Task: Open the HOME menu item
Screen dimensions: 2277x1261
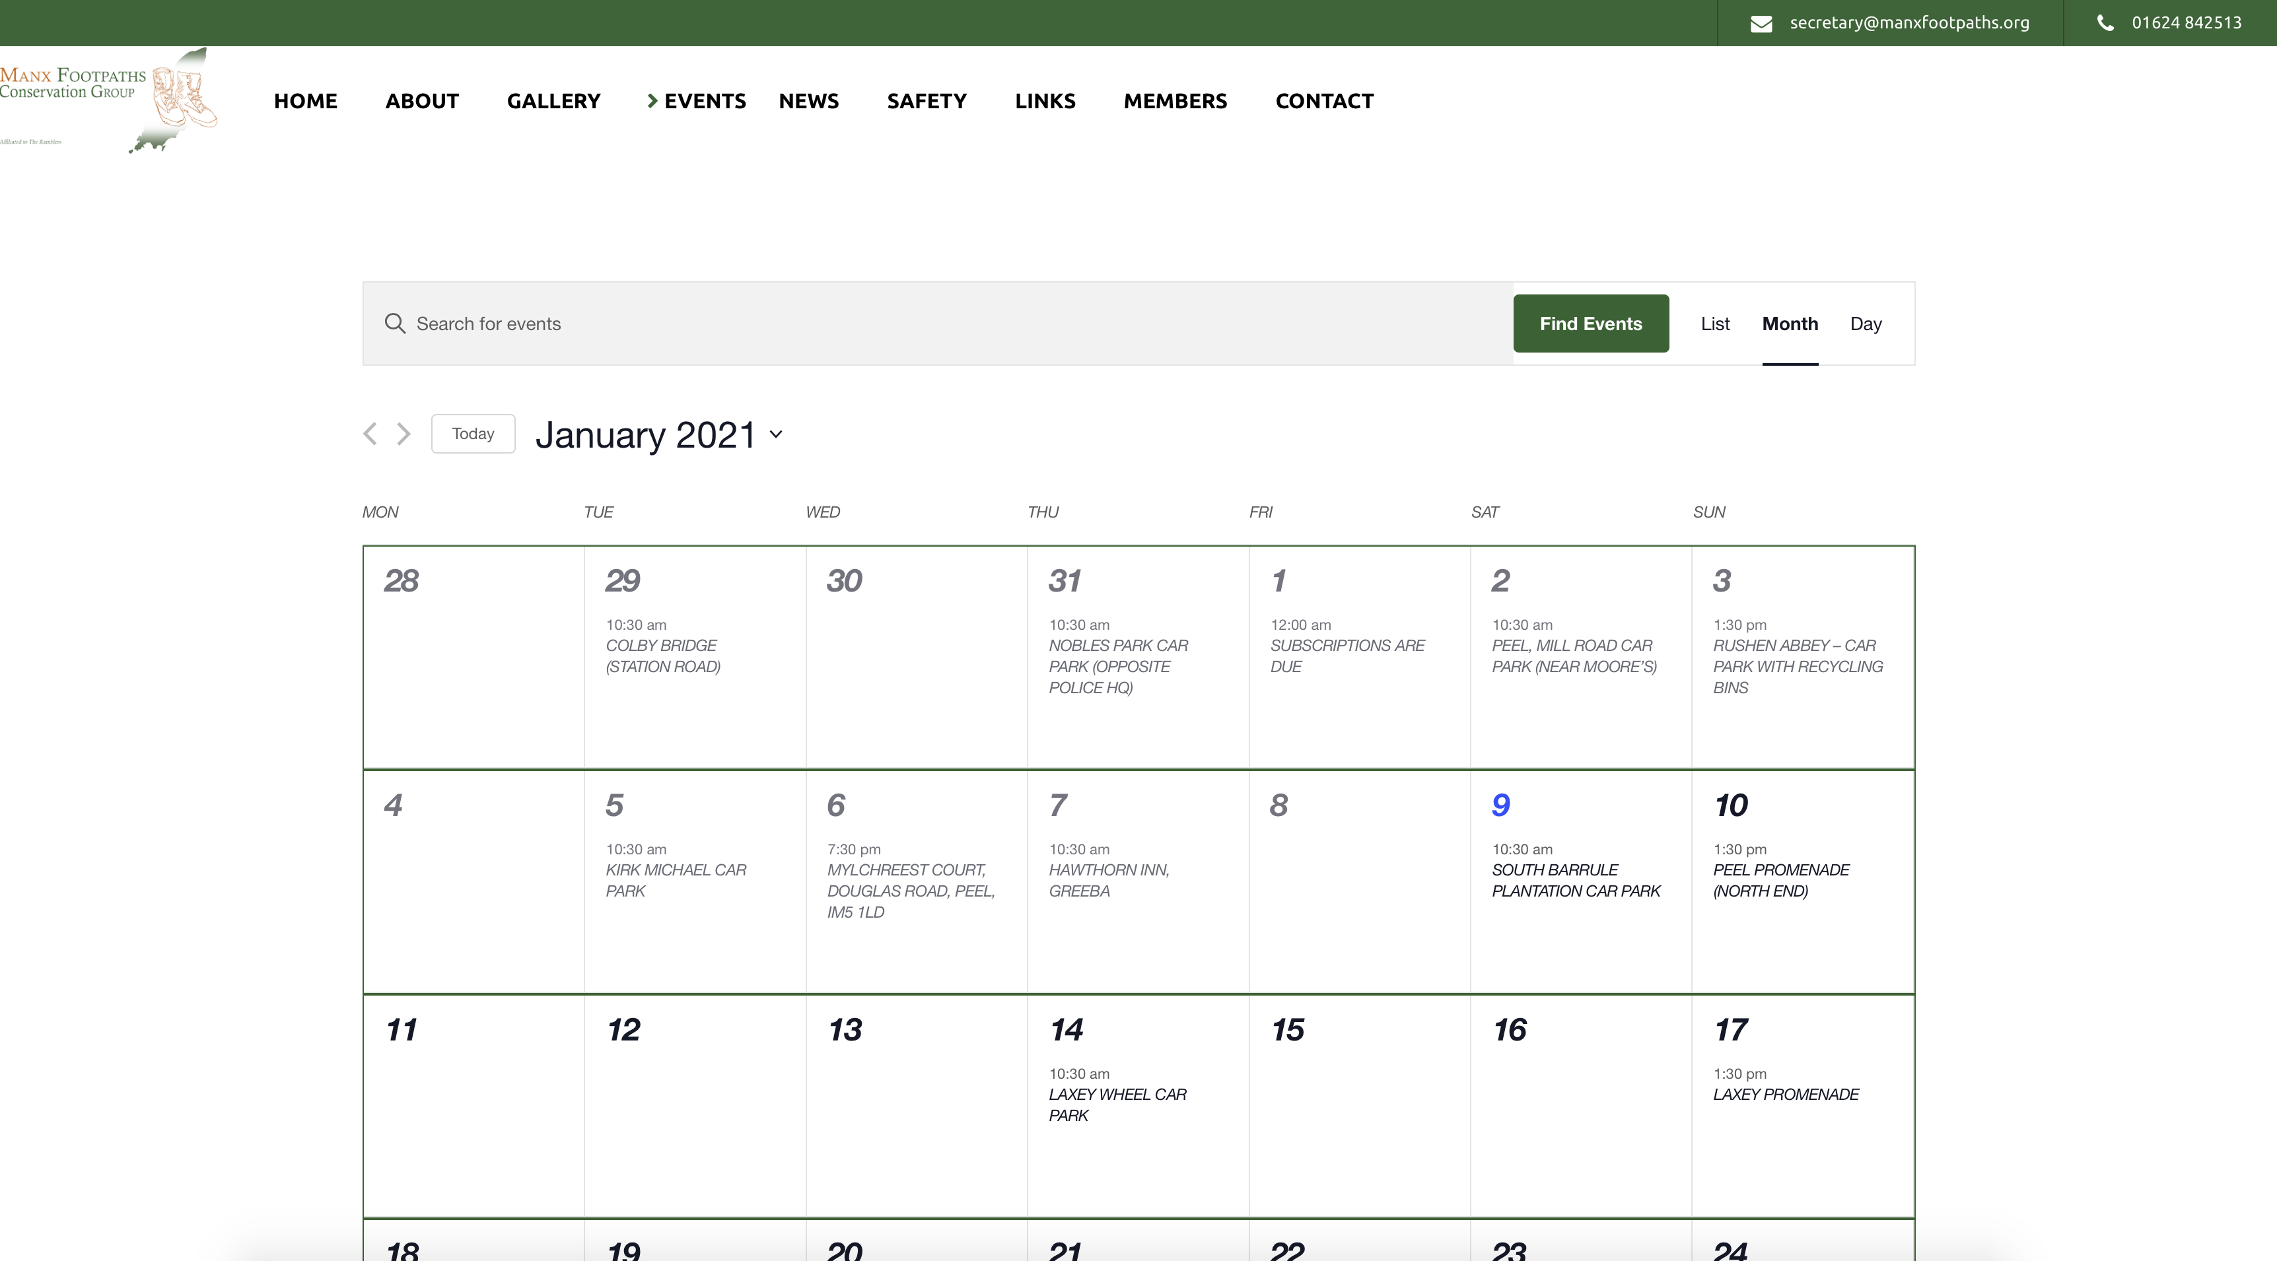Action: [306, 101]
